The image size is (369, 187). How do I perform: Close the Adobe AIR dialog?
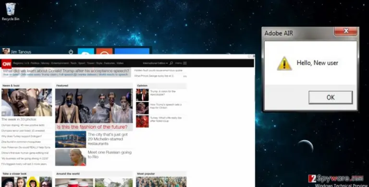(x=345, y=31)
